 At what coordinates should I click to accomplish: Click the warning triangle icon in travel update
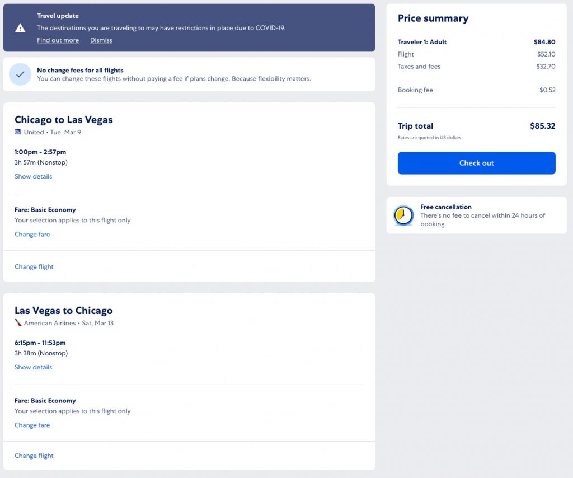point(20,28)
